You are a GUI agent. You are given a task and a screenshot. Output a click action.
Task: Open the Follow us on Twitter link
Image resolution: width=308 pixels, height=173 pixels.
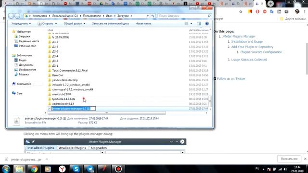(231, 79)
